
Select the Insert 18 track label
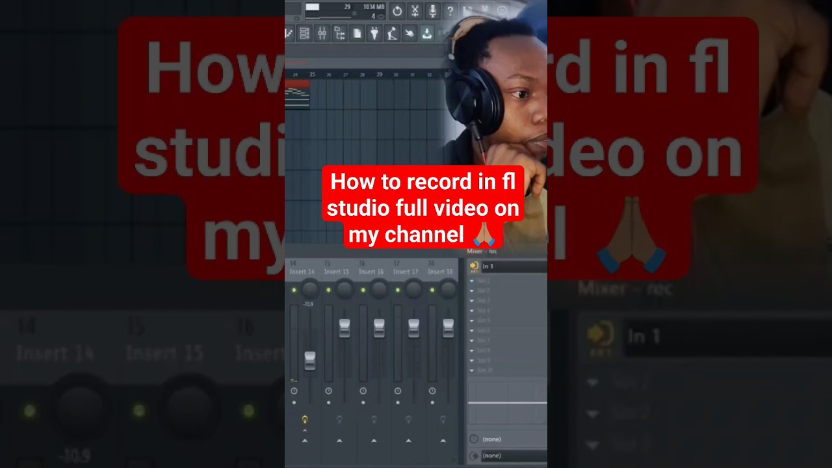440,272
